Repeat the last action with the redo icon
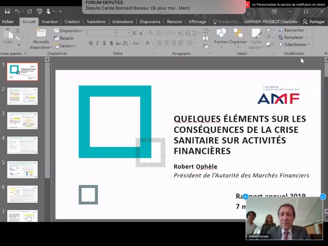The width and height of the screenshot is (328, 246). pos(29,11)
